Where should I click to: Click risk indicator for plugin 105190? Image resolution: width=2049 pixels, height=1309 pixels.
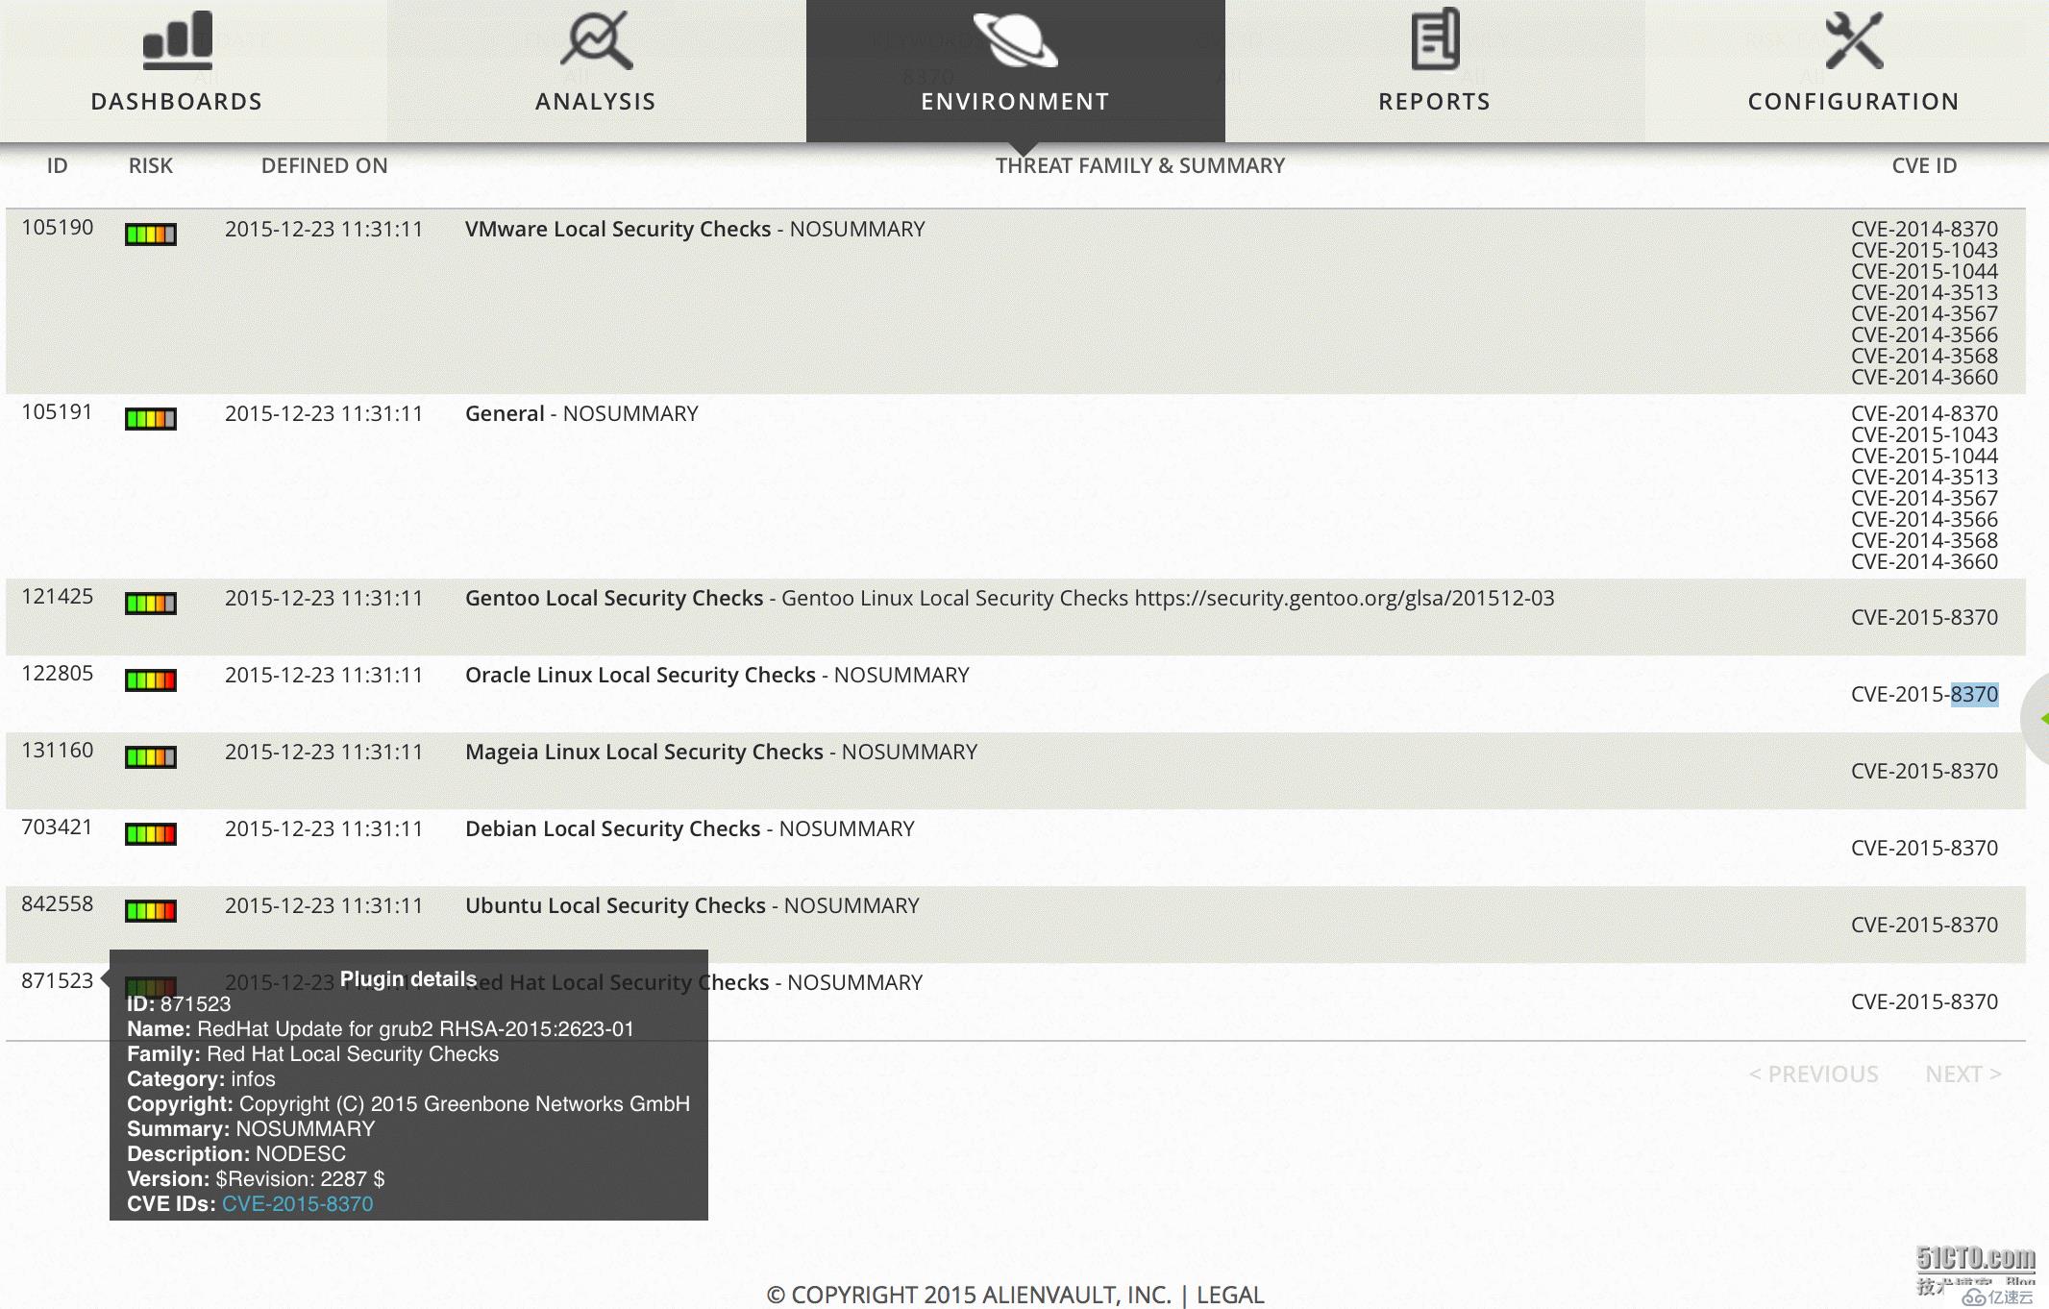151,234
